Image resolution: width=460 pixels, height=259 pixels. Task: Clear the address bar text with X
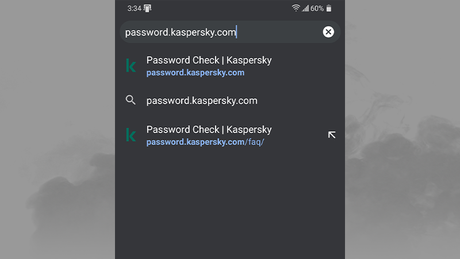328,32
